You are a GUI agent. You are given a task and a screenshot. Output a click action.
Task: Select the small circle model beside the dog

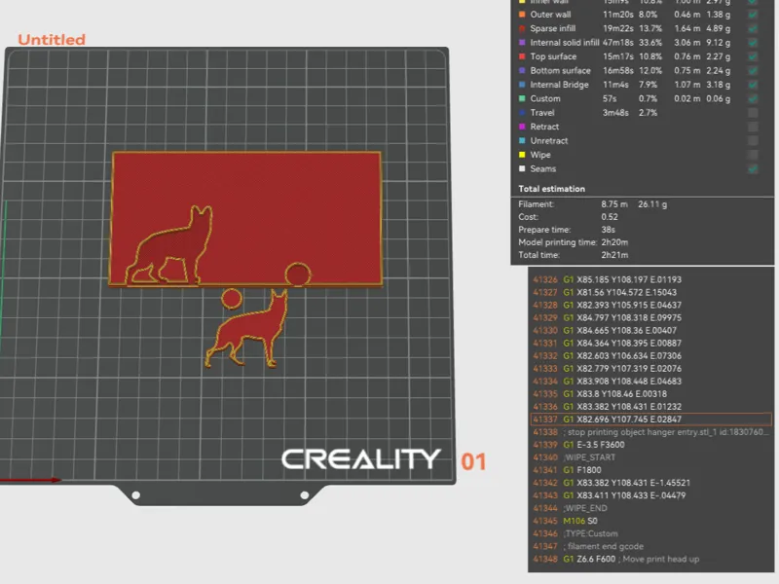pyautogui.click(x=232, y=299)
